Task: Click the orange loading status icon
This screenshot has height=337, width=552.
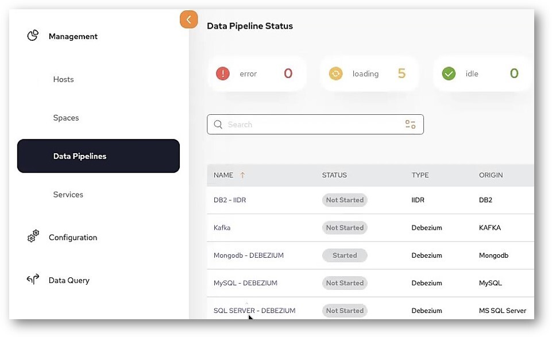Action: pos(336,73)
